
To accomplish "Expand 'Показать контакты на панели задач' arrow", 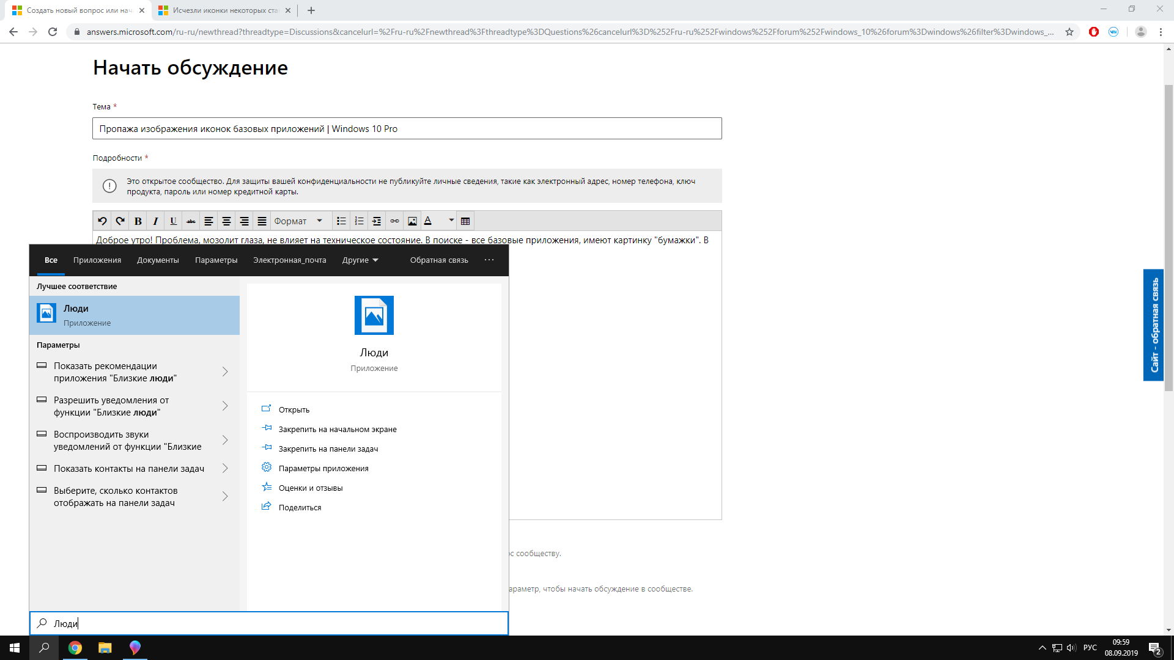I will point(225,468).
